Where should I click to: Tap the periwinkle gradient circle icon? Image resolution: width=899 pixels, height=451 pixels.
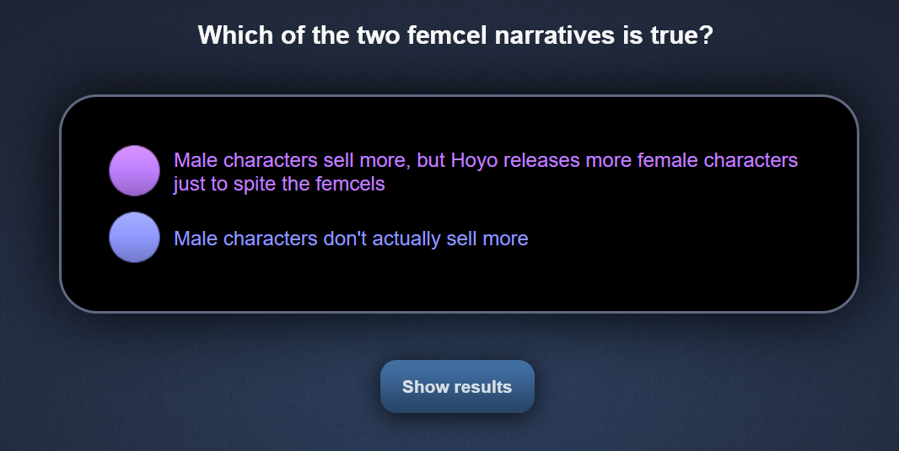(x=134, y=237)
